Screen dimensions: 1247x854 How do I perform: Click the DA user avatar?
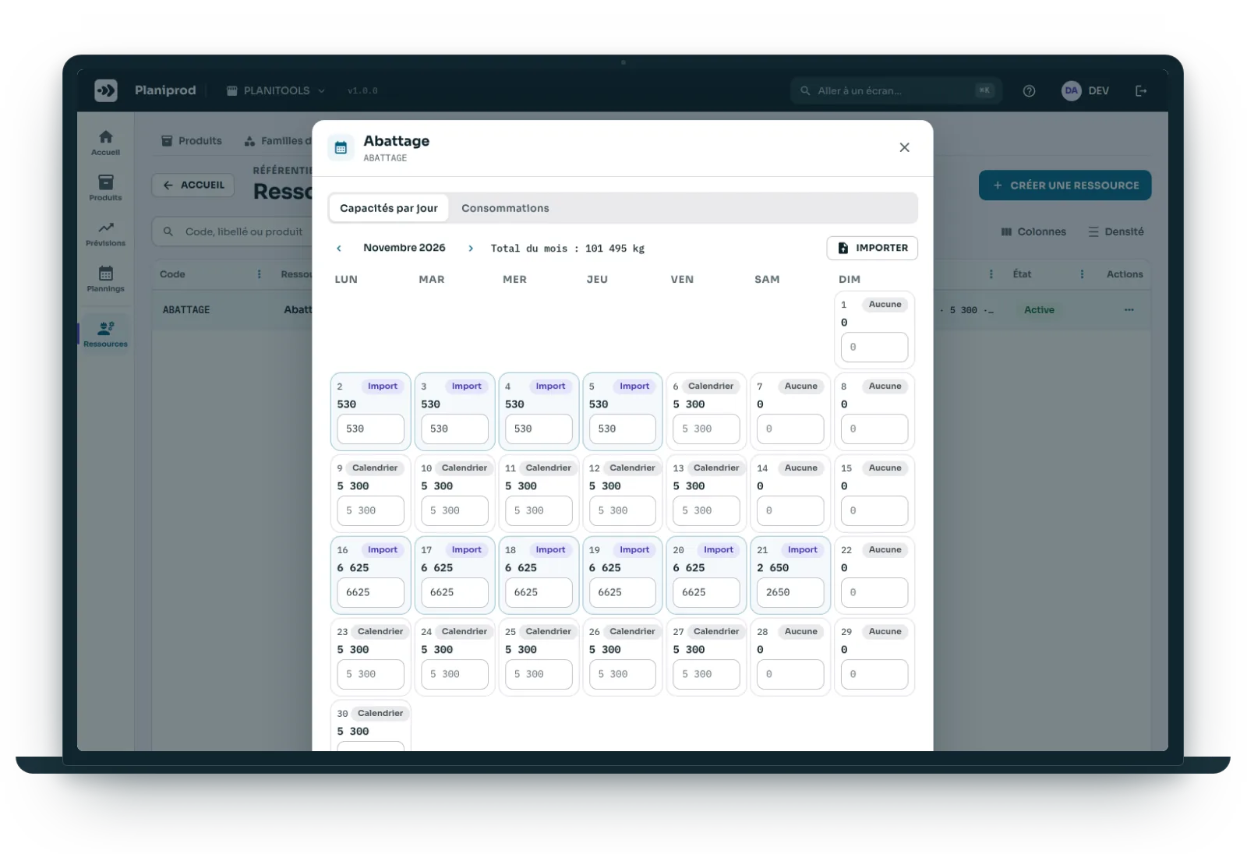tap(1072, 90)
